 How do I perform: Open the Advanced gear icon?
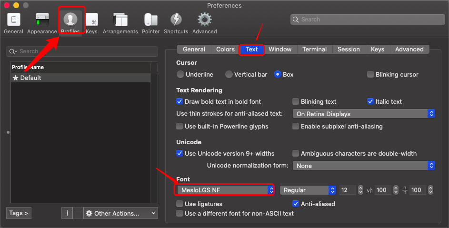(204, 20)
